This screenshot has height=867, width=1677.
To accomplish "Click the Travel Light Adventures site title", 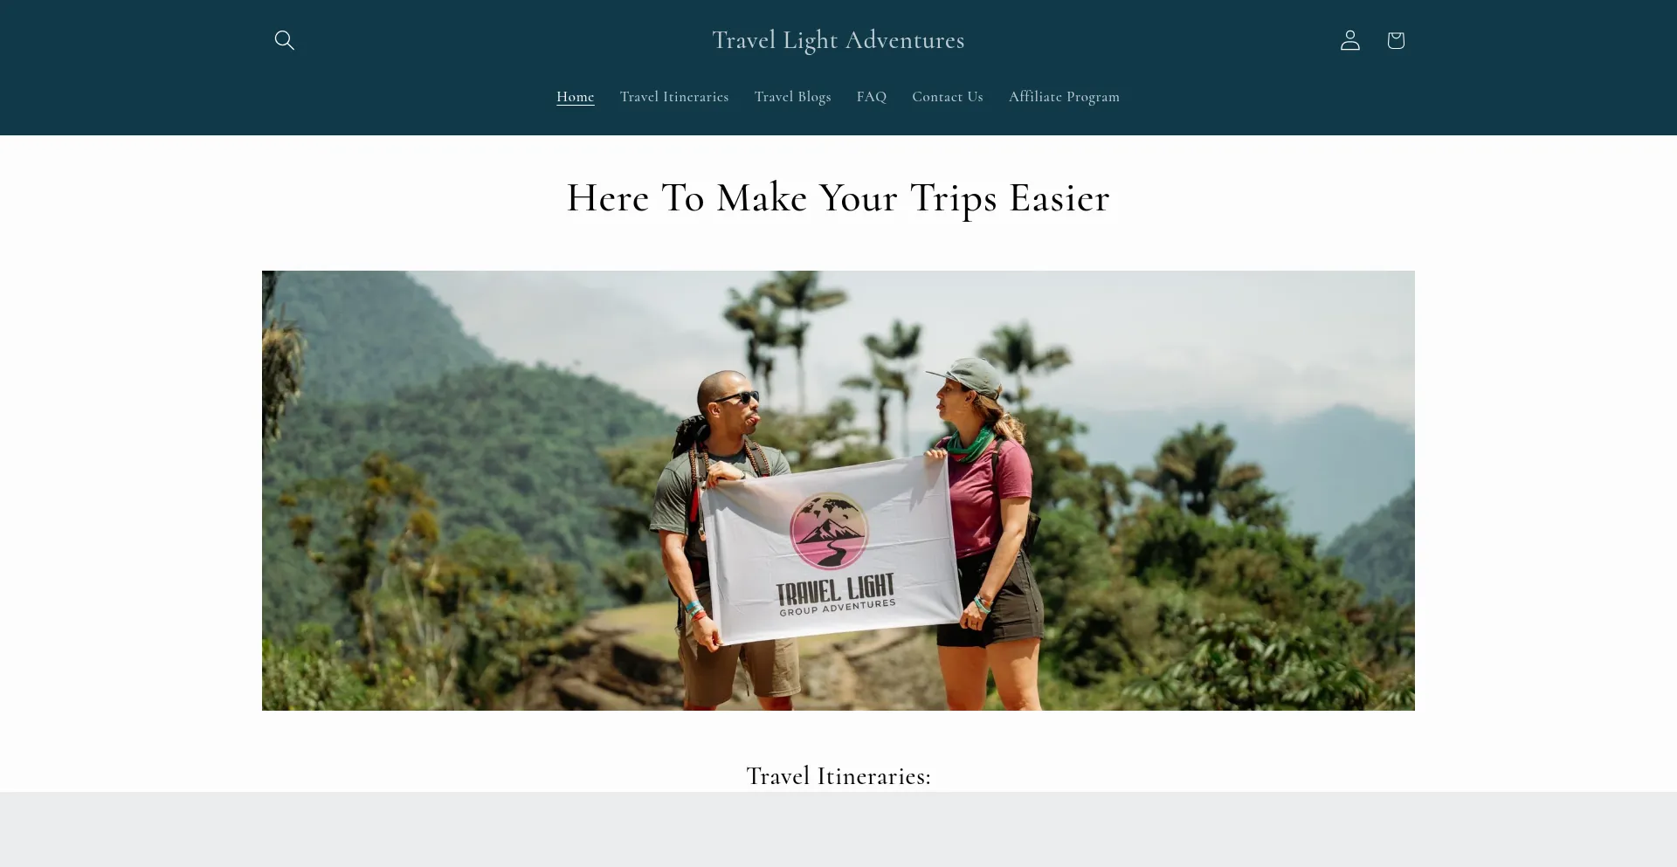I will pos(838,40).
